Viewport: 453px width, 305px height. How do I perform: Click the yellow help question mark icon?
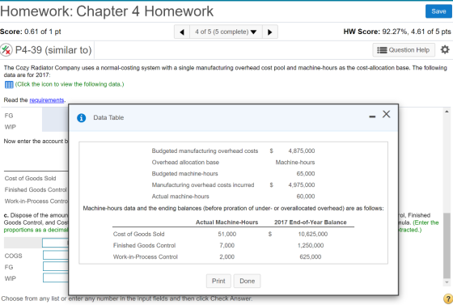[448, 299]
